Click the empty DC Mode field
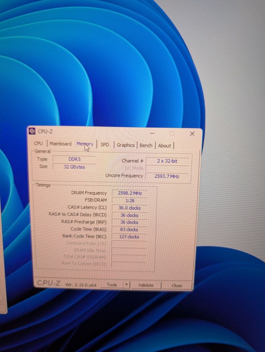This screenshot has width=265, height=352. pyautogui.click(x=167, y=169)
